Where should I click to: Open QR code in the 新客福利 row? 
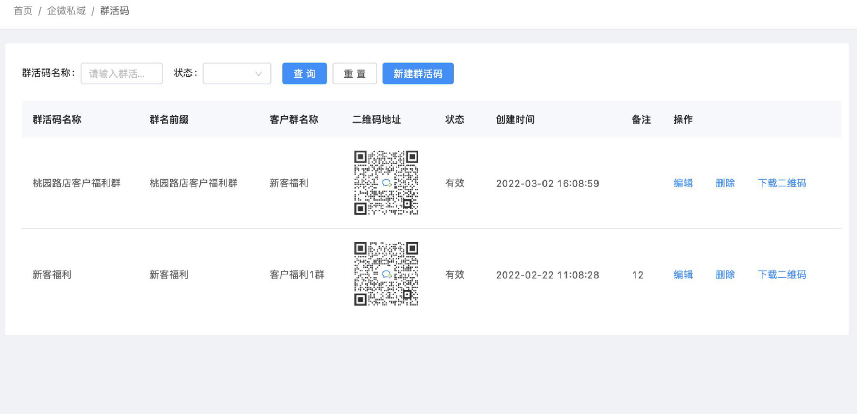[x=386, y=274]
